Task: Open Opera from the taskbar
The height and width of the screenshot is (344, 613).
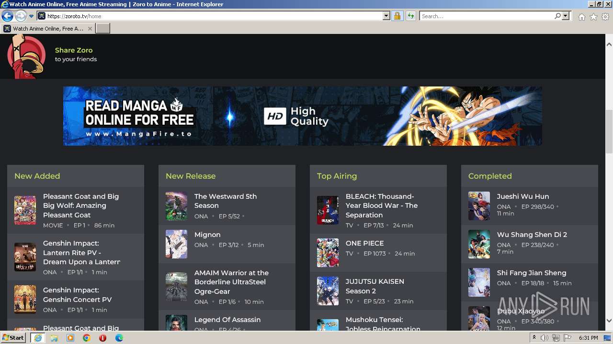Action: click(x=103, y=338)
